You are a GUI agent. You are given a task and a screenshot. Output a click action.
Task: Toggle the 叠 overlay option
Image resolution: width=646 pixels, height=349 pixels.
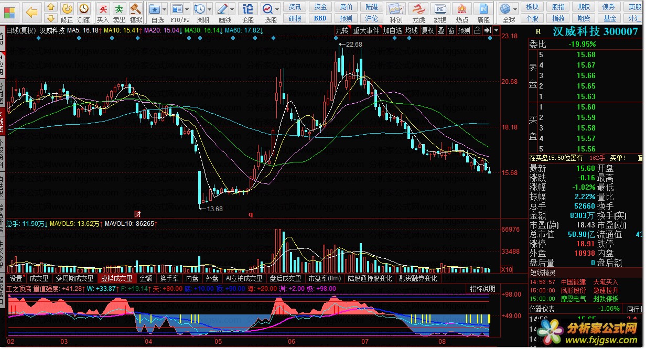441,30
